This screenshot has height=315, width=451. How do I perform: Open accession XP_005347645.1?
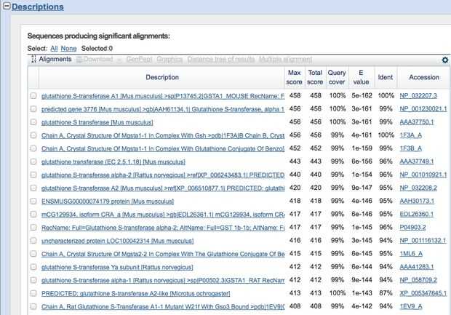click(x=423, y=293)
